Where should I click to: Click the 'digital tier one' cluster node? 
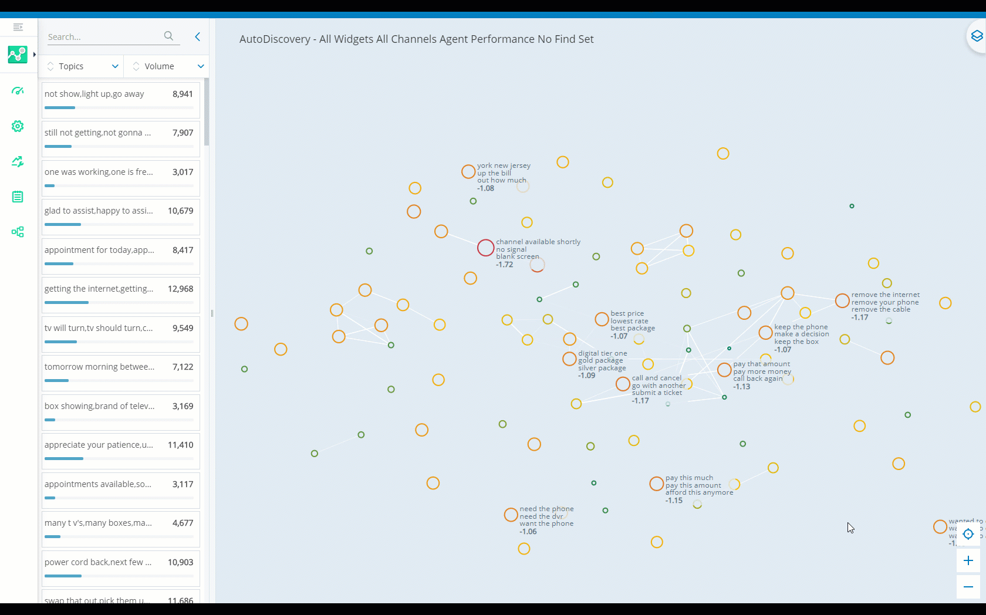click(569, 359)
